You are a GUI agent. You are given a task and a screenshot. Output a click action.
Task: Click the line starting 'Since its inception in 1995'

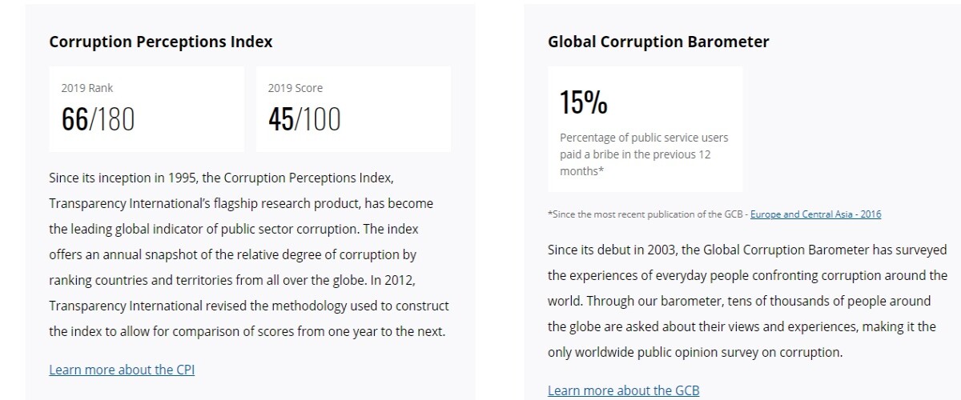click(221, 178)
